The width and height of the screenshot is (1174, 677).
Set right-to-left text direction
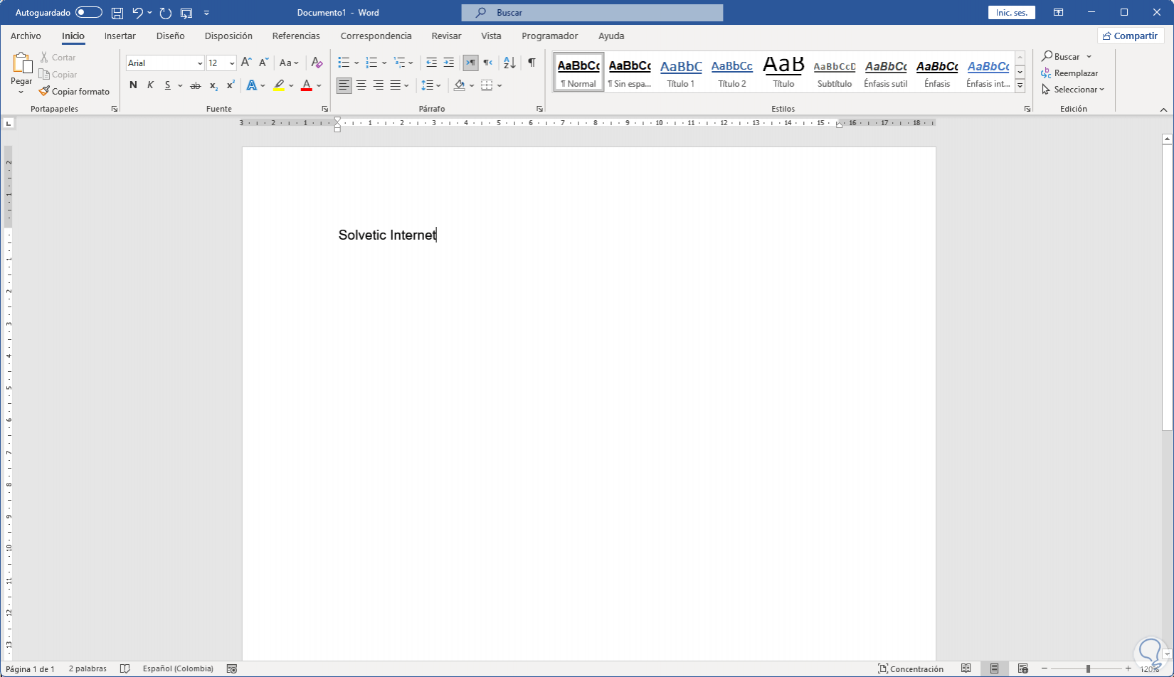[x=487, y=63]
